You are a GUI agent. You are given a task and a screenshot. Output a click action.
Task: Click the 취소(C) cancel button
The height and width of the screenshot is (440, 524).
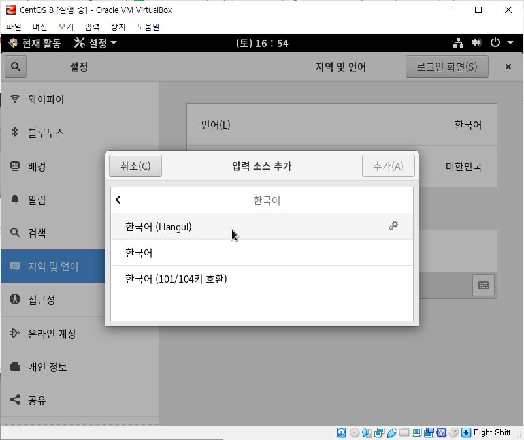click(x=135, y=166)
